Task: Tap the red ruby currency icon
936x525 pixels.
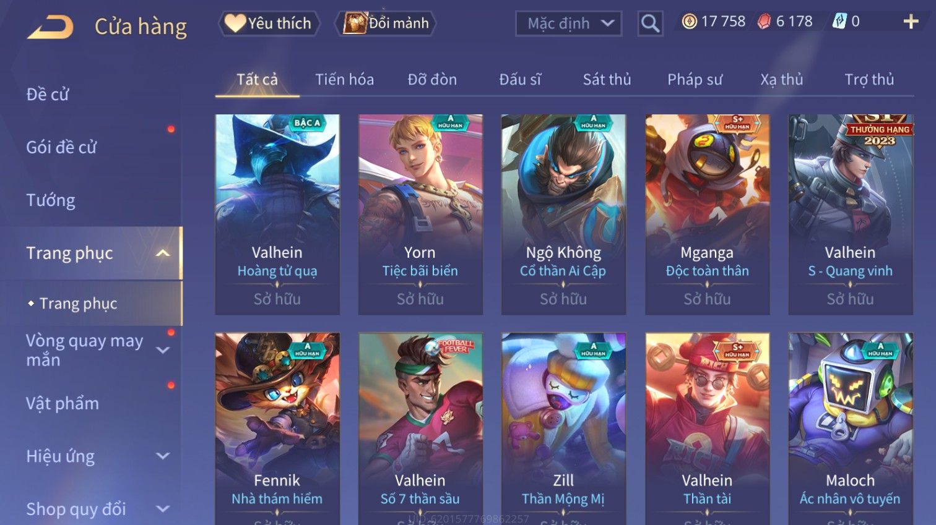Action: pos(765,22)
